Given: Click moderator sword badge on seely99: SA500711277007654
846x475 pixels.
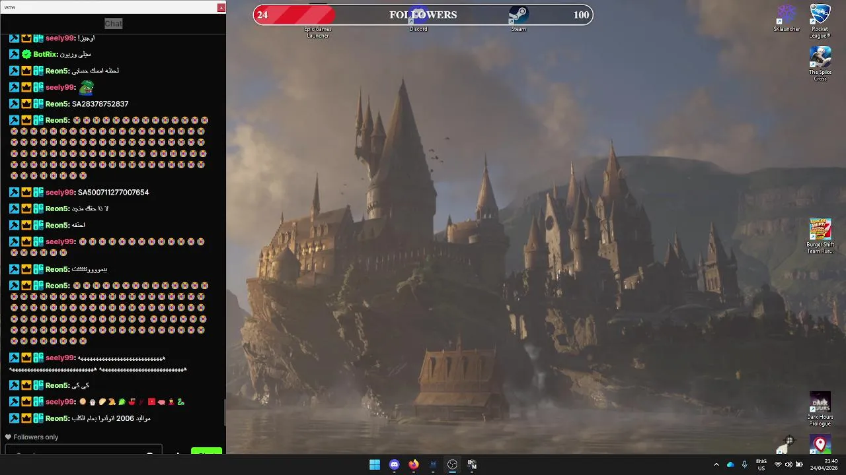Looking at the screenshot, I should point(14,192).
